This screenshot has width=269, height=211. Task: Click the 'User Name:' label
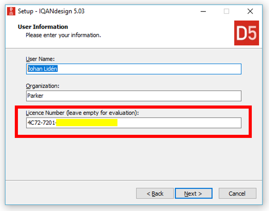pos(40,59)
